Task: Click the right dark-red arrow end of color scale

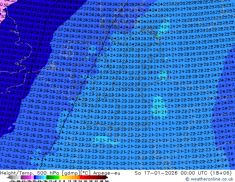Action: point(107,178)
